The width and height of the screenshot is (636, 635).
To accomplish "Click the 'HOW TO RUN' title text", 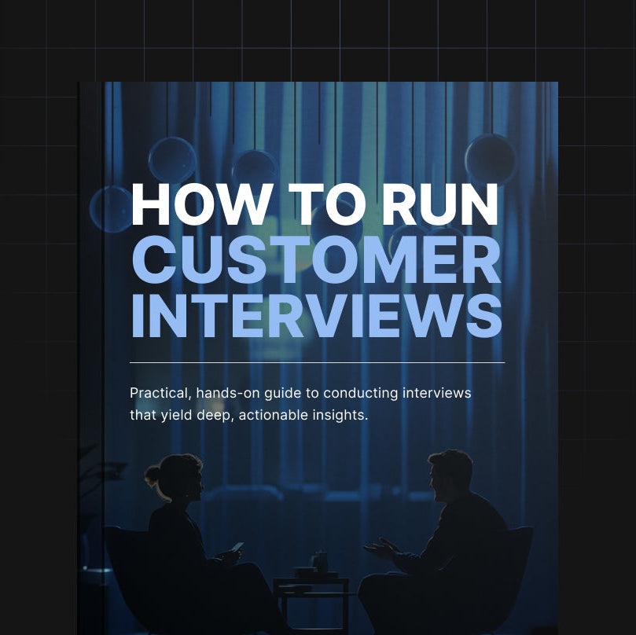I will (314, 204).
